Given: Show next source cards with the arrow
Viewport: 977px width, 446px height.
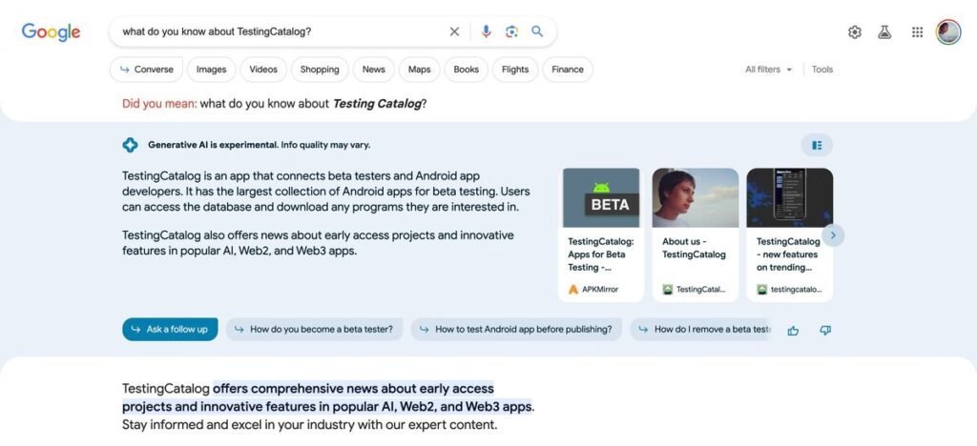Looking at the screenshot, I should tap(833, 235).
